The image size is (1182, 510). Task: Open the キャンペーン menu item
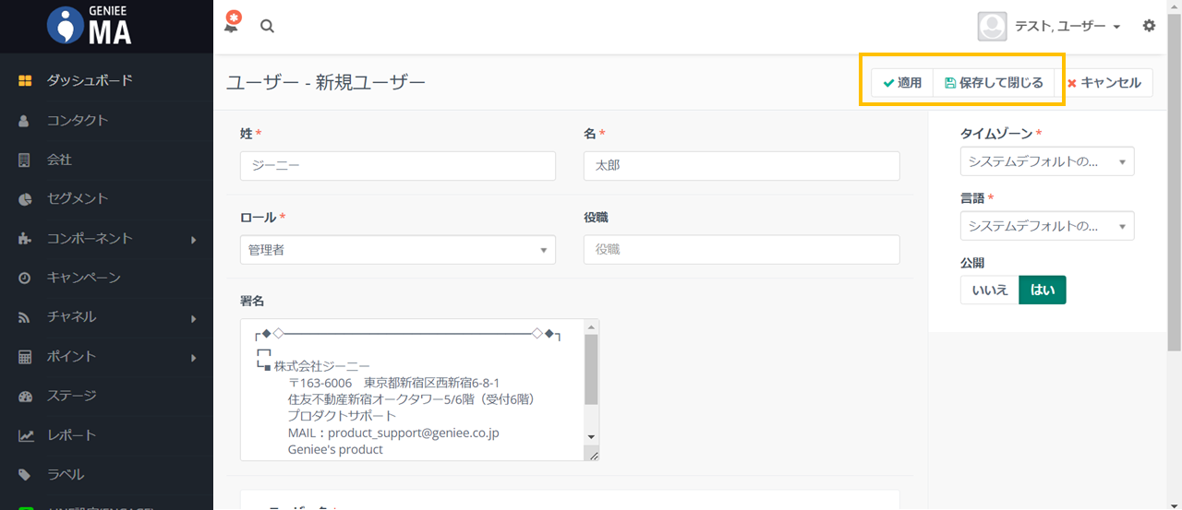coord(83,278)
